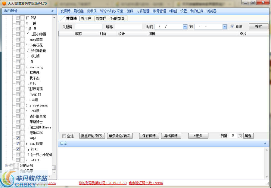The width and height of the screenshot is (271, 188).
Task: Click the avatar icon beside 我的大号
Action: pos(16,165)
